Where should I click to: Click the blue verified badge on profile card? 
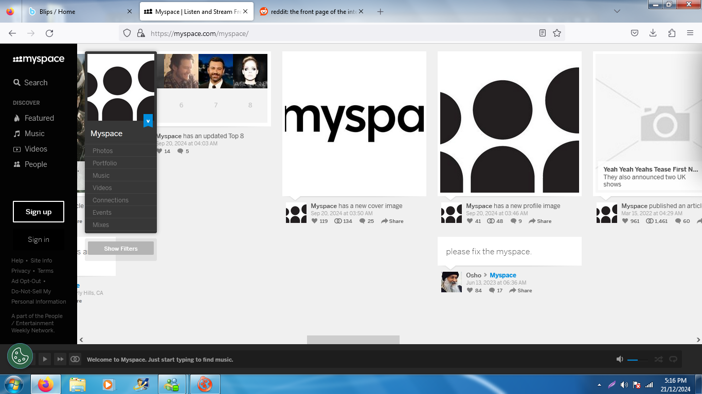coord(148,121)
